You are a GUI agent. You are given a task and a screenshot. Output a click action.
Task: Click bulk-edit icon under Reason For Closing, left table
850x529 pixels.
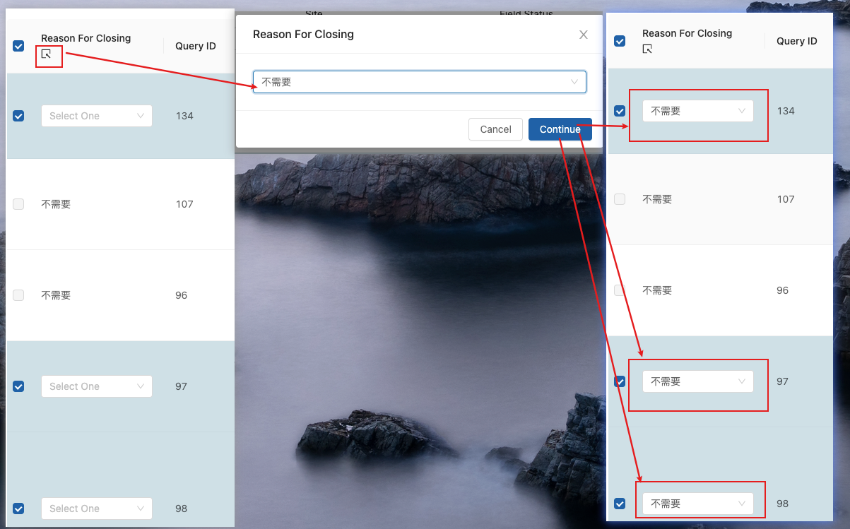[x=46, y=54]
